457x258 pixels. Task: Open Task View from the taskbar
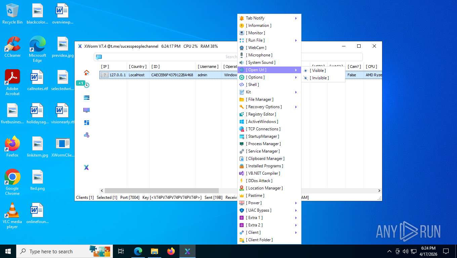click(121, 251)
